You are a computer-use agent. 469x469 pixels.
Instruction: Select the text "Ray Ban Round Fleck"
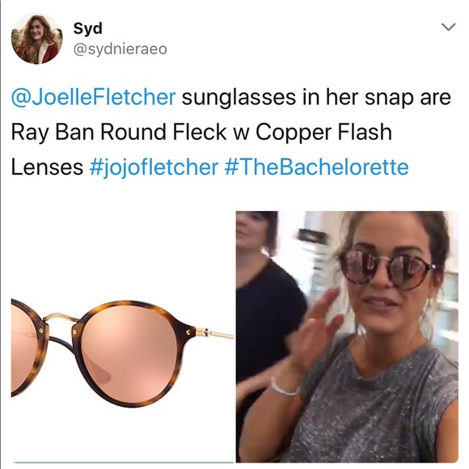119,132
